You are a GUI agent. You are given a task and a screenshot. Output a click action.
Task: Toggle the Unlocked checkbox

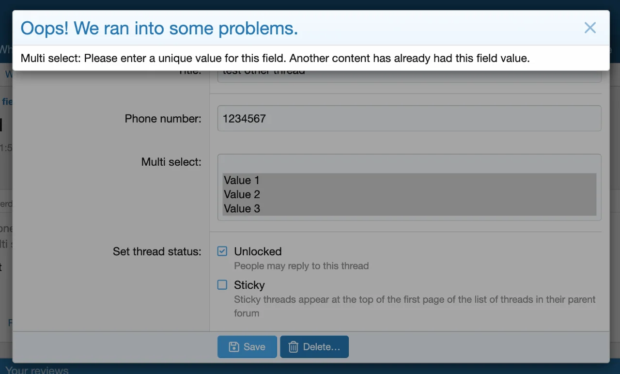222,251
